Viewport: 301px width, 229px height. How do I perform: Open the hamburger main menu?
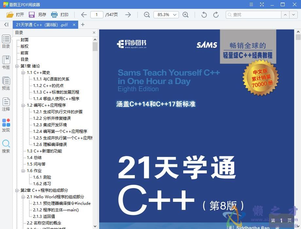coord(251,4)
